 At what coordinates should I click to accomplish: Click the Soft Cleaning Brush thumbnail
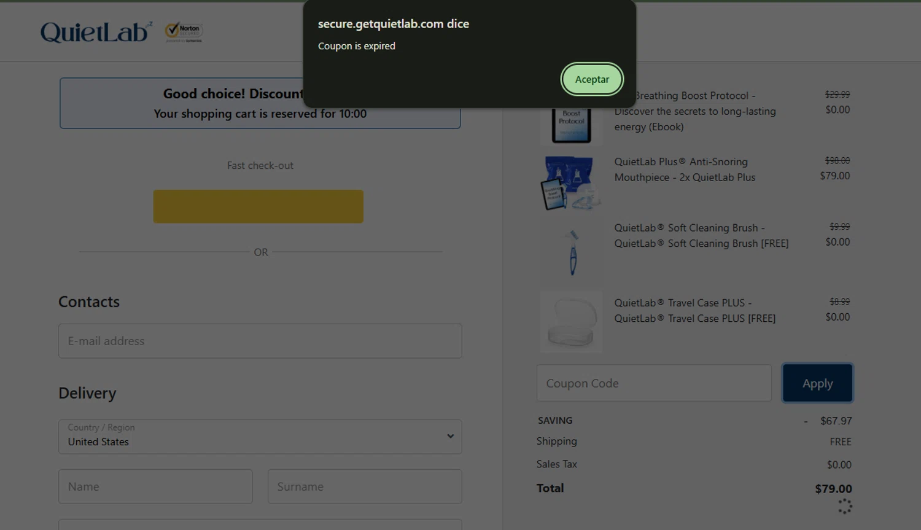pos(572,252)
